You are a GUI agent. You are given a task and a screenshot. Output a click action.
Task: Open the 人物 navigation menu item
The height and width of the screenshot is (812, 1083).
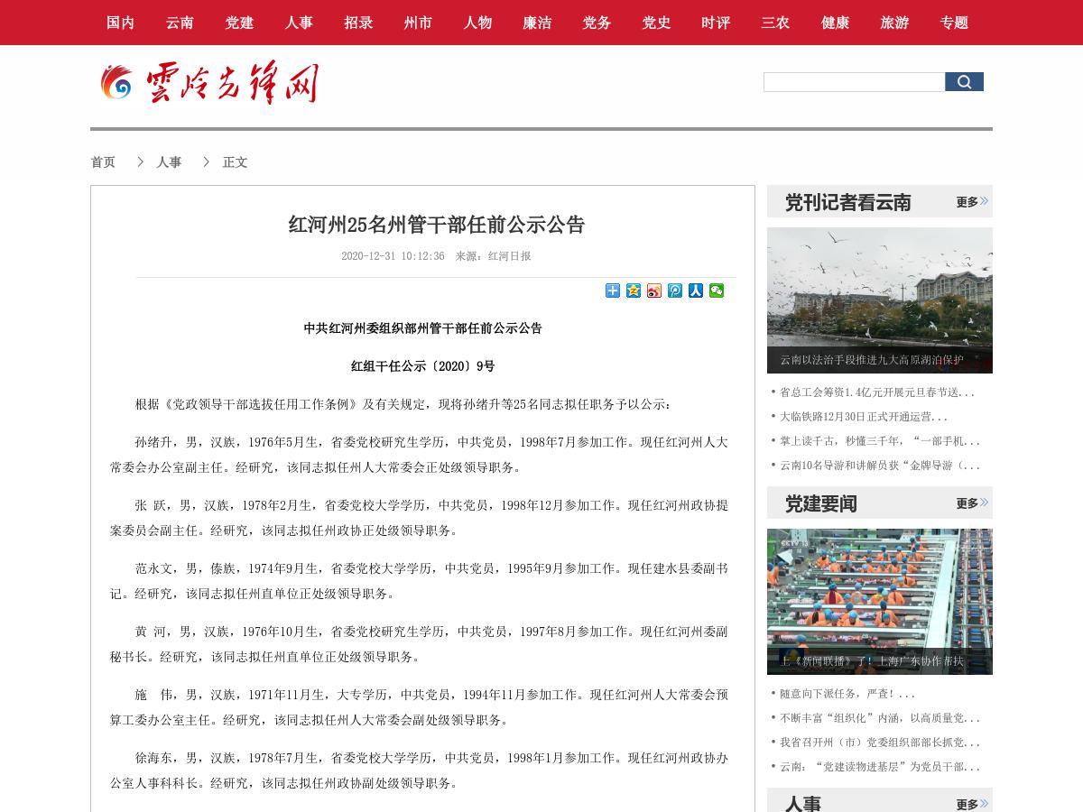click(477, 23)
